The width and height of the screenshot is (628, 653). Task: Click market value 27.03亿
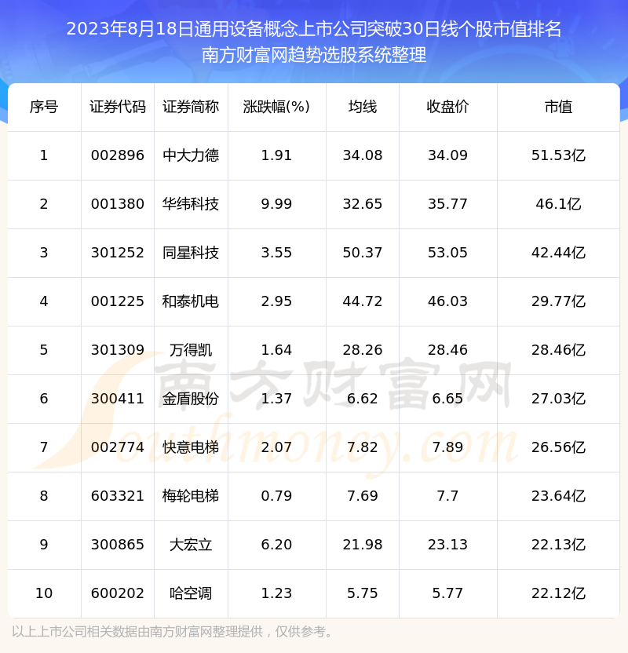[x=558, y=399]
